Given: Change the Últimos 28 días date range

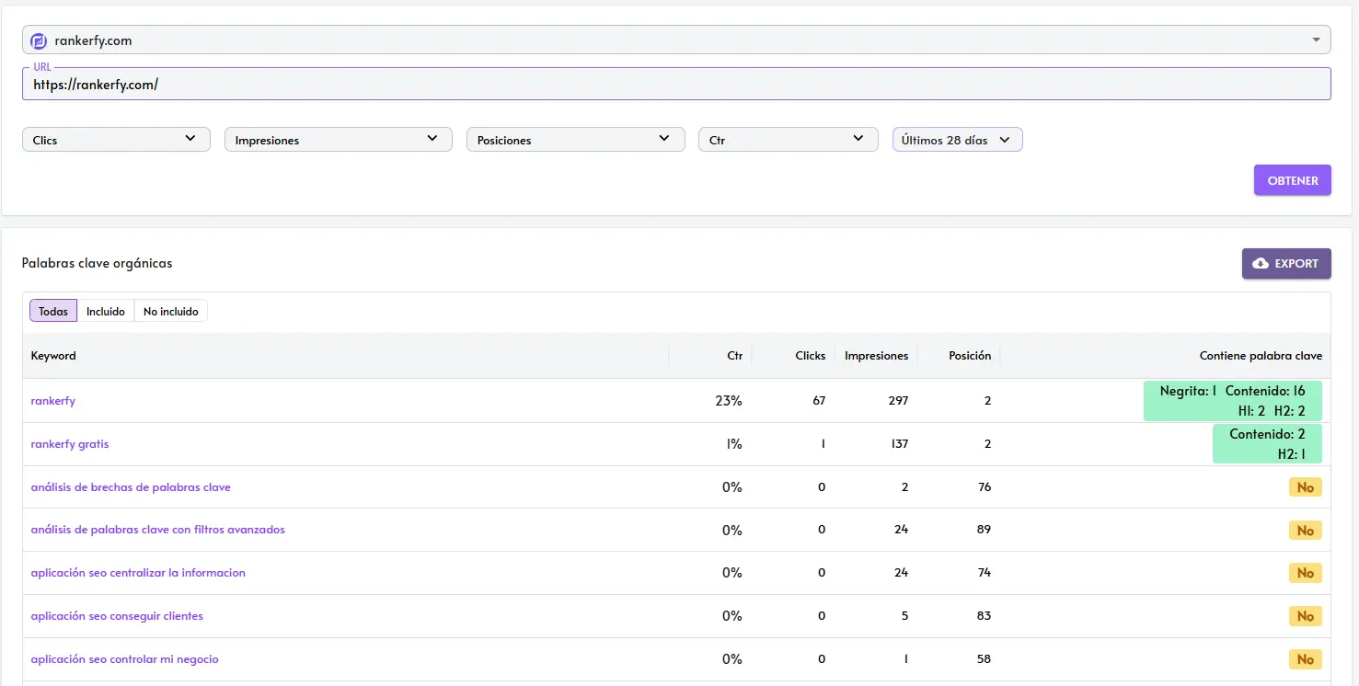Looking at the screenshot, I should click(958, 140).
